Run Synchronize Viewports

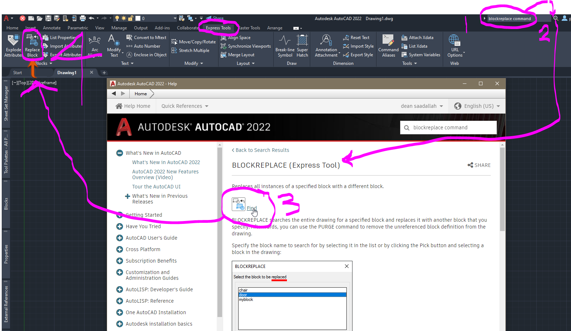(246, 46)
